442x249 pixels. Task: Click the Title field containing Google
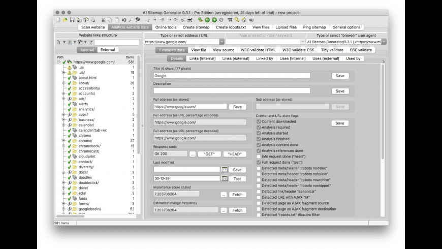232,76
